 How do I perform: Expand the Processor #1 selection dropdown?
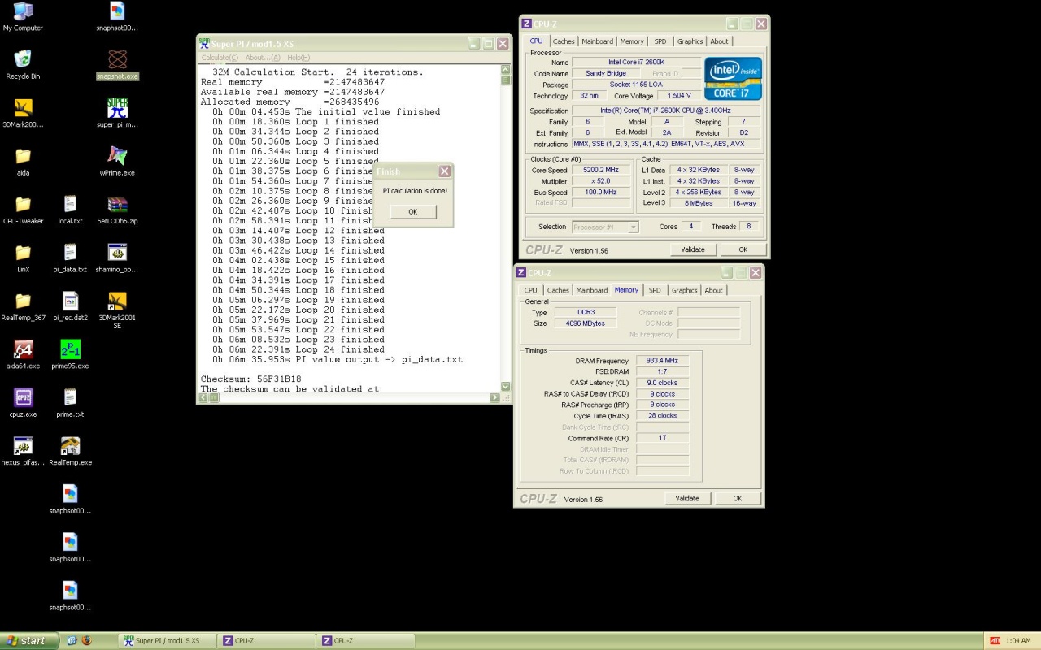[633, 227]
